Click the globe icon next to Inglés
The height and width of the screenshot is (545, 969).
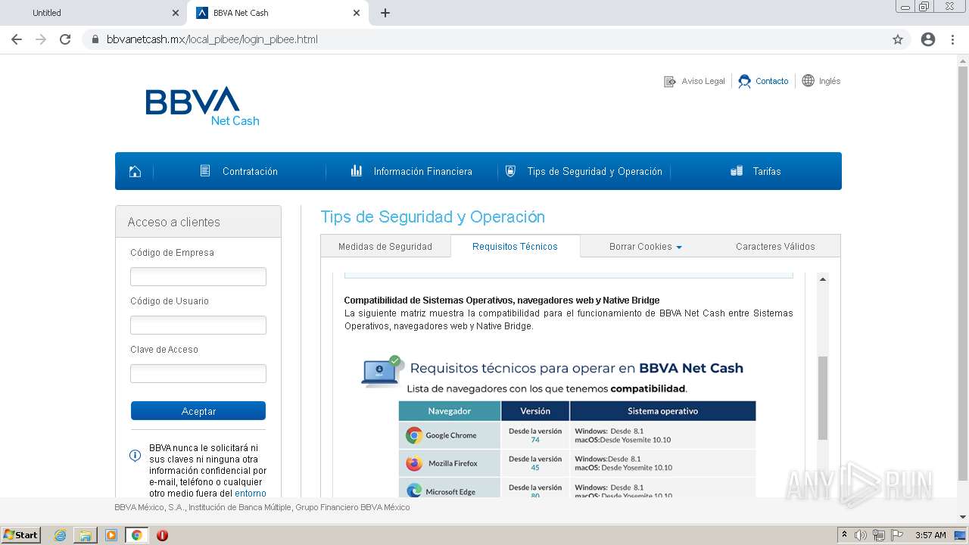pyautogui.click(x=809, y=80)
